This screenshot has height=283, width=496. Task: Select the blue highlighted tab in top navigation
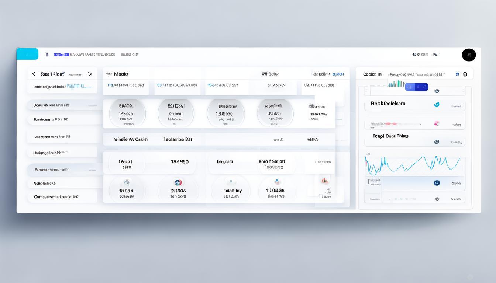click(x=61, y=55)
